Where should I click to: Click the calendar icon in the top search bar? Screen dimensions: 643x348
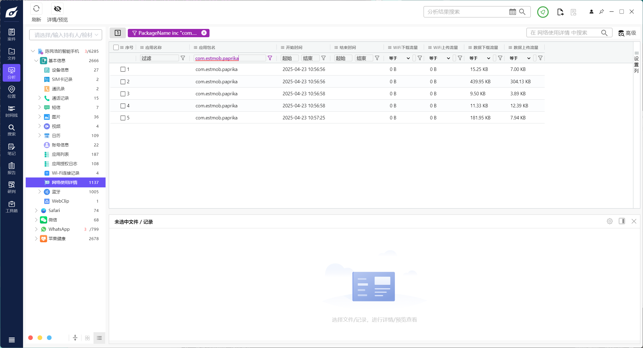pos(512,12)
